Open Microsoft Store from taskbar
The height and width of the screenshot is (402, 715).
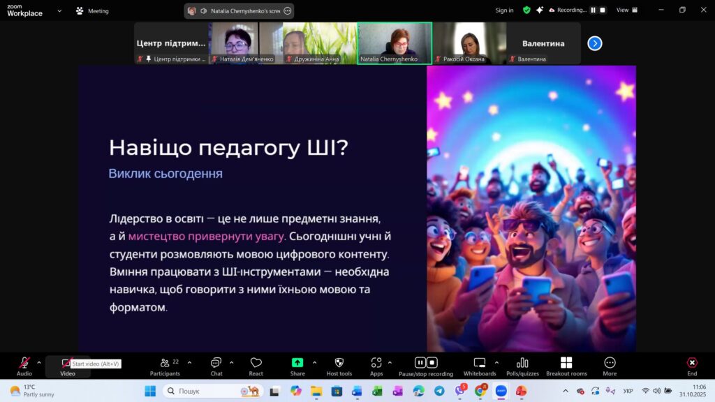337,391
